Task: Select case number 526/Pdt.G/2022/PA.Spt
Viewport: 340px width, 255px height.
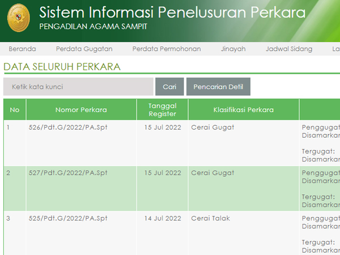Action: coord(68,127)
